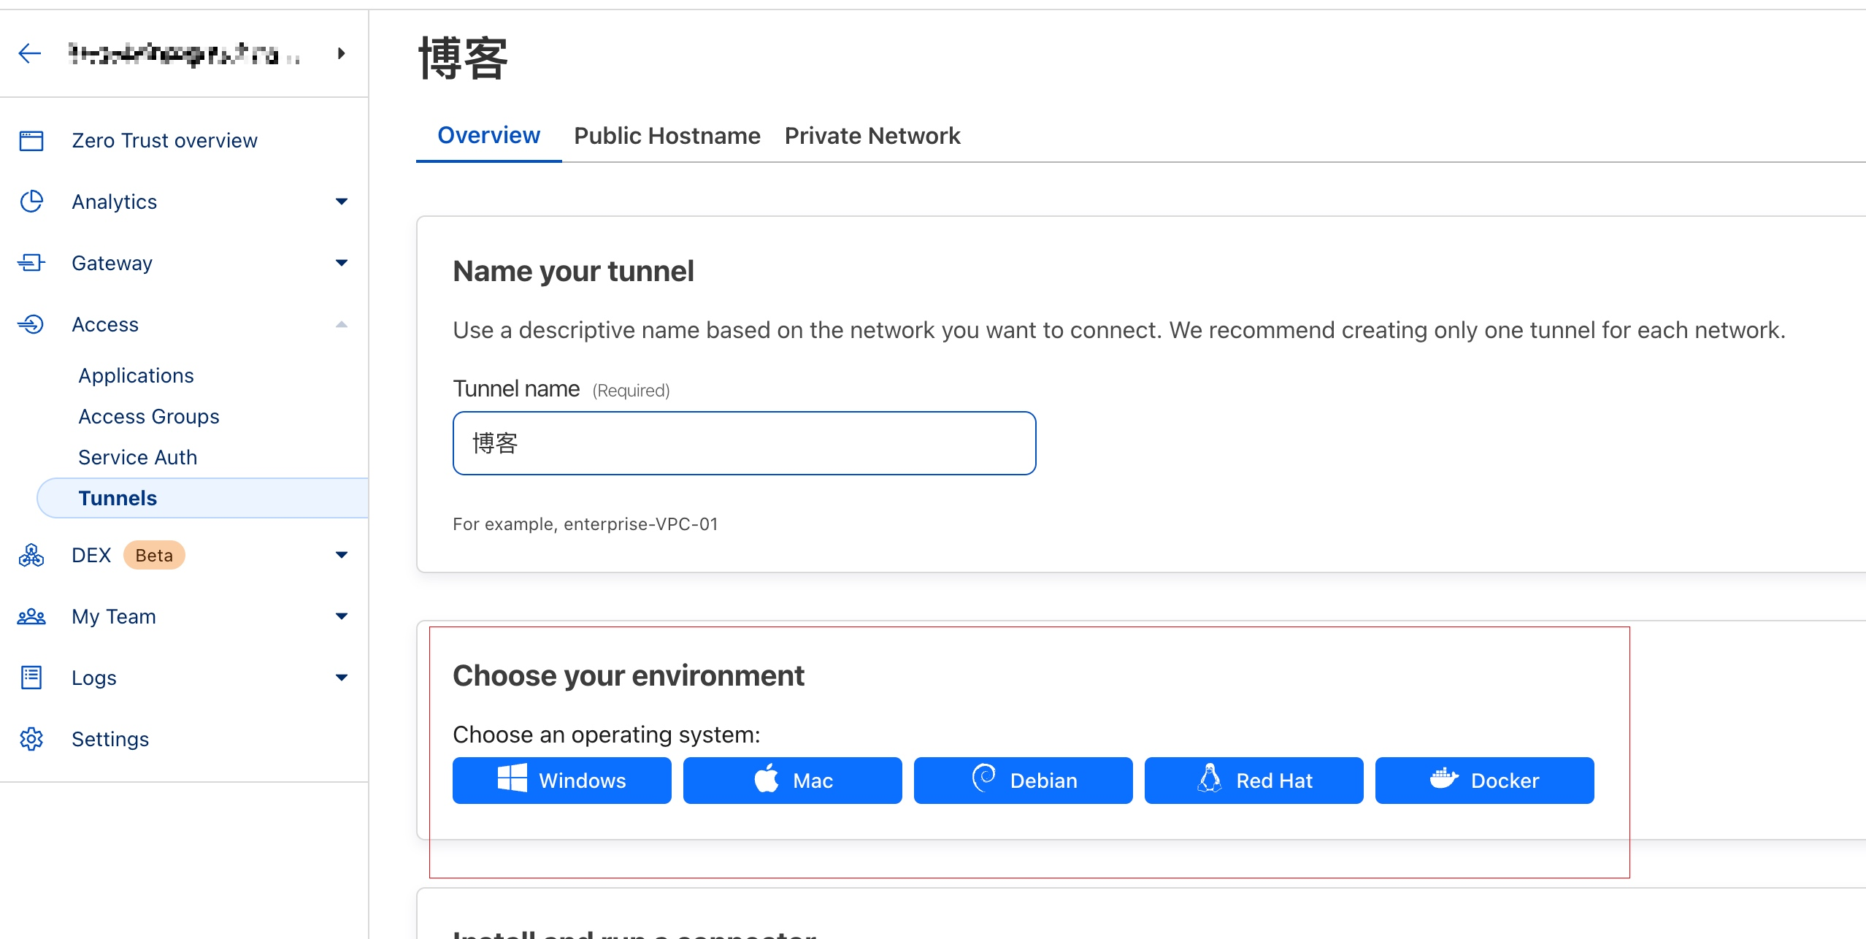Click the Logs sidebar icon
The image size is (1866, 939).
(31, 677)
